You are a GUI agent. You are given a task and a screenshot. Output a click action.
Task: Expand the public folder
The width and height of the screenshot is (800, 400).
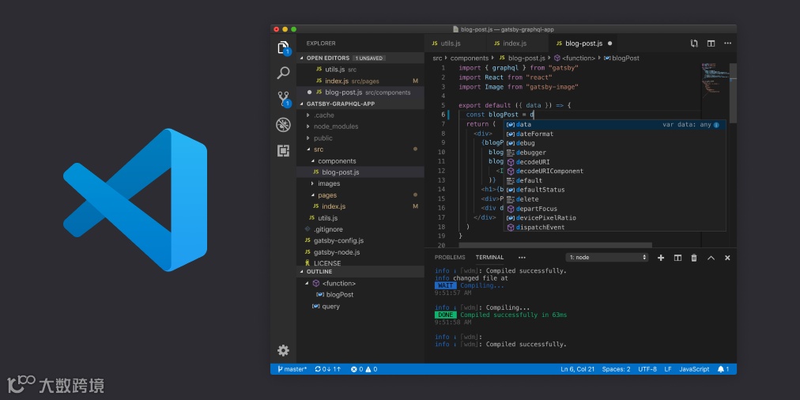tap(360, 138)
